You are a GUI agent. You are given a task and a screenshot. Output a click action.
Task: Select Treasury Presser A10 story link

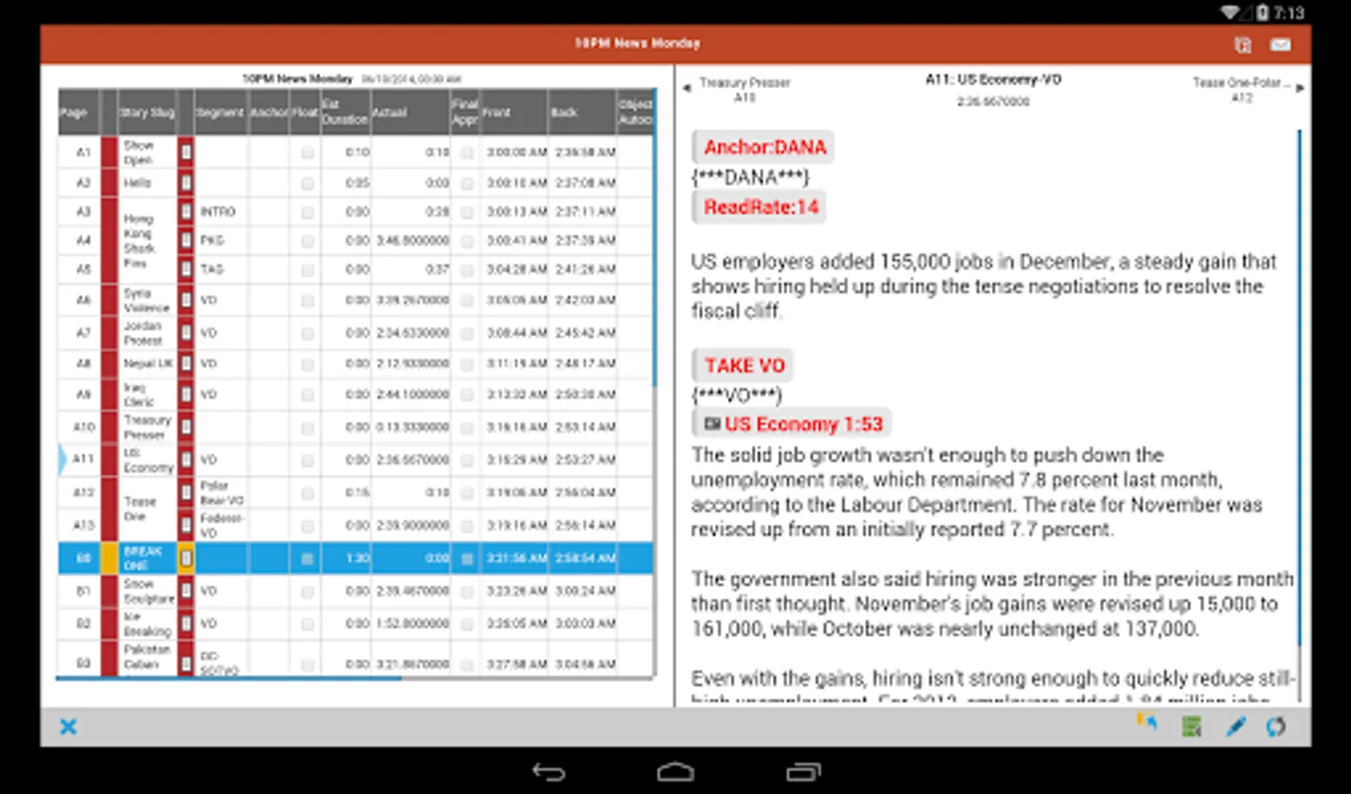pyautogui.click(x=745, y=89)
